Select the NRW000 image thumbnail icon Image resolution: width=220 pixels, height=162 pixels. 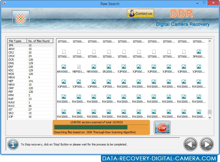93,67
